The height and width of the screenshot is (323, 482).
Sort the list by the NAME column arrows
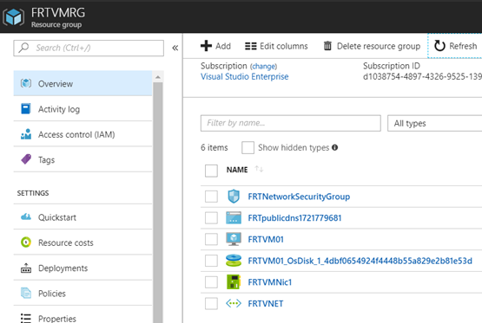[259, 169]
